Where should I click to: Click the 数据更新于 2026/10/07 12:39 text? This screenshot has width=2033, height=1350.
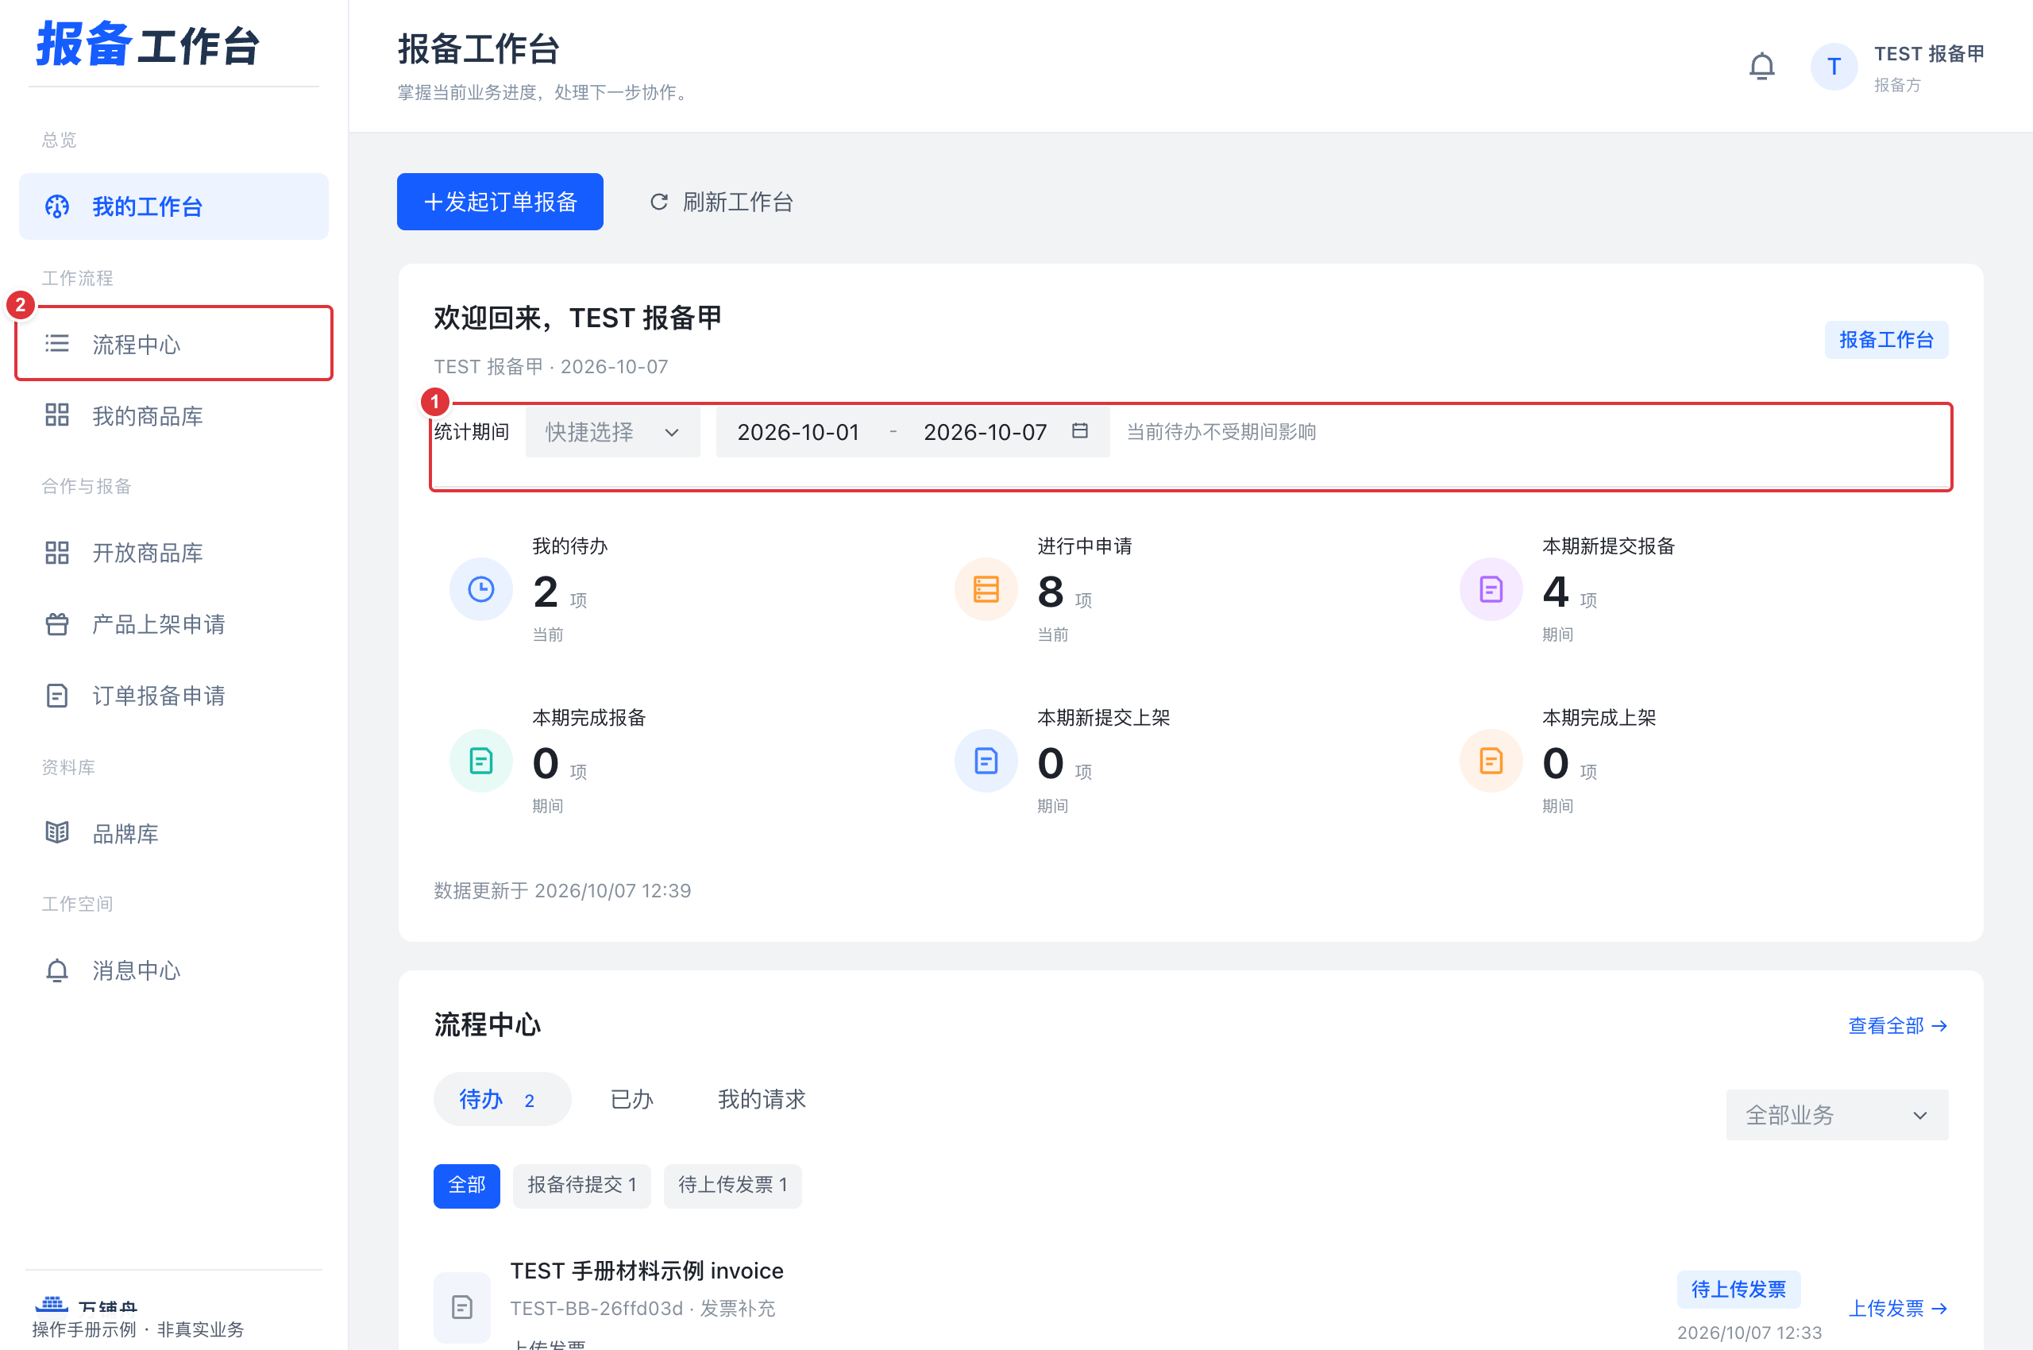point(562,890)
